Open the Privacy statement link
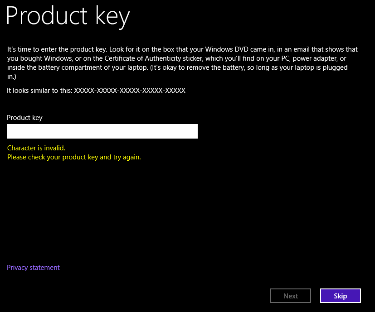This screenshot has height=312, width=375. (x=33, y=268)
